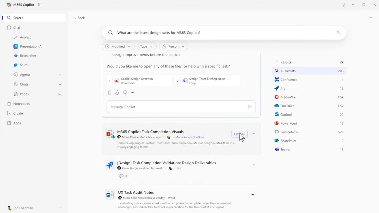The height and width of the screenshot is (213, 379).
Task: Click the Jira source link under result
Action: click(x=179, y=169)
